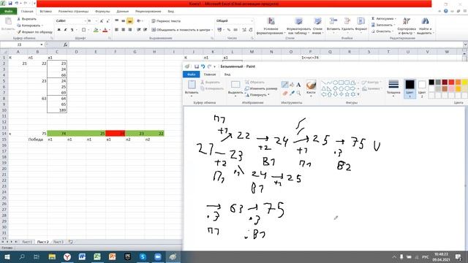Click Italic in Excel font group
468x263 pixels.
tap(65, 30)
